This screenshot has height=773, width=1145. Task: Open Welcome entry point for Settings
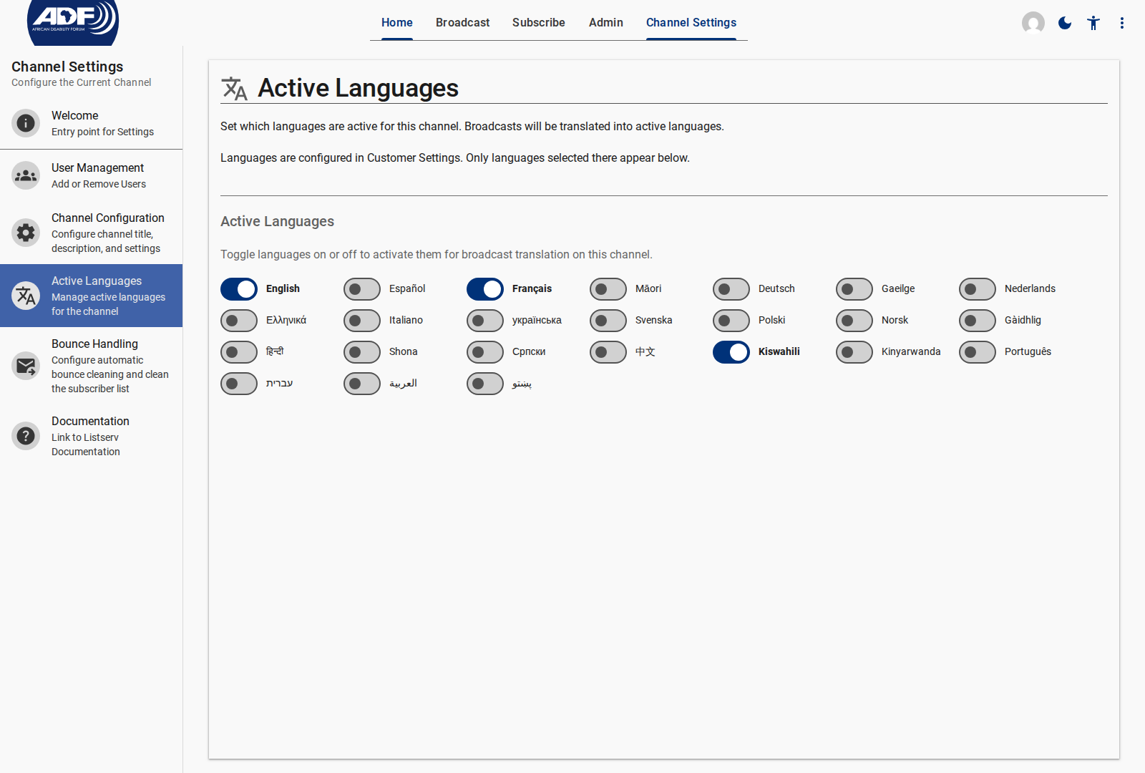click(x=91, y=123)
